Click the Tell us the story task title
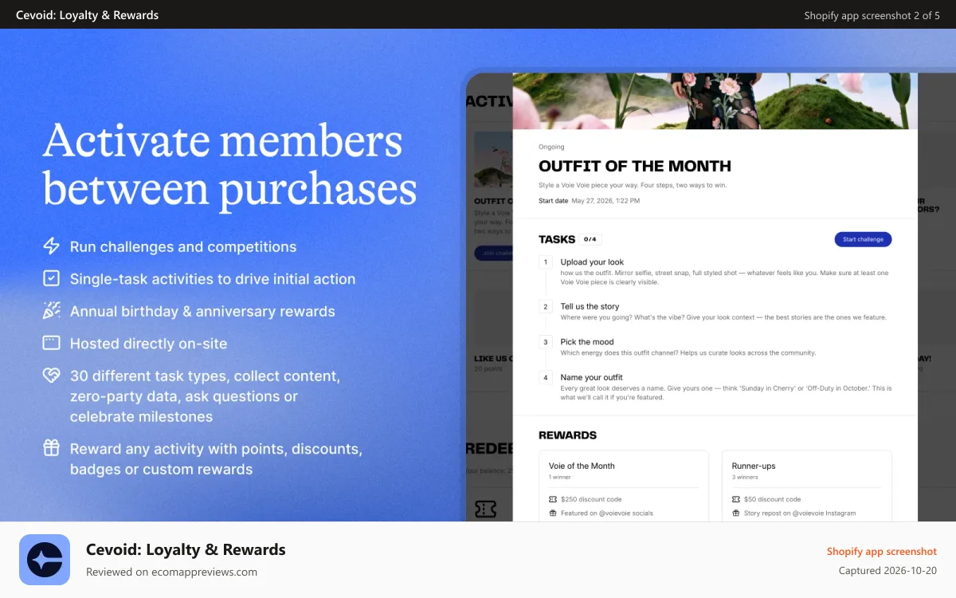Screen dimensions: 956x598 [x=590, y=306]
